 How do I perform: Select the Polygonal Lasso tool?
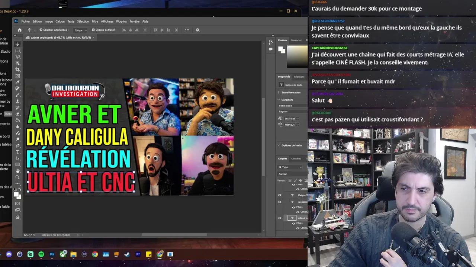pos(17,57)
